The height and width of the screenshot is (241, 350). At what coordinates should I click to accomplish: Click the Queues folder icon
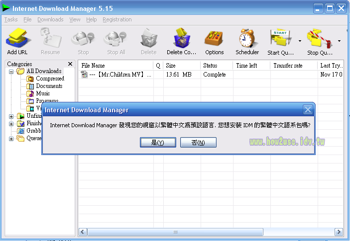20,139
